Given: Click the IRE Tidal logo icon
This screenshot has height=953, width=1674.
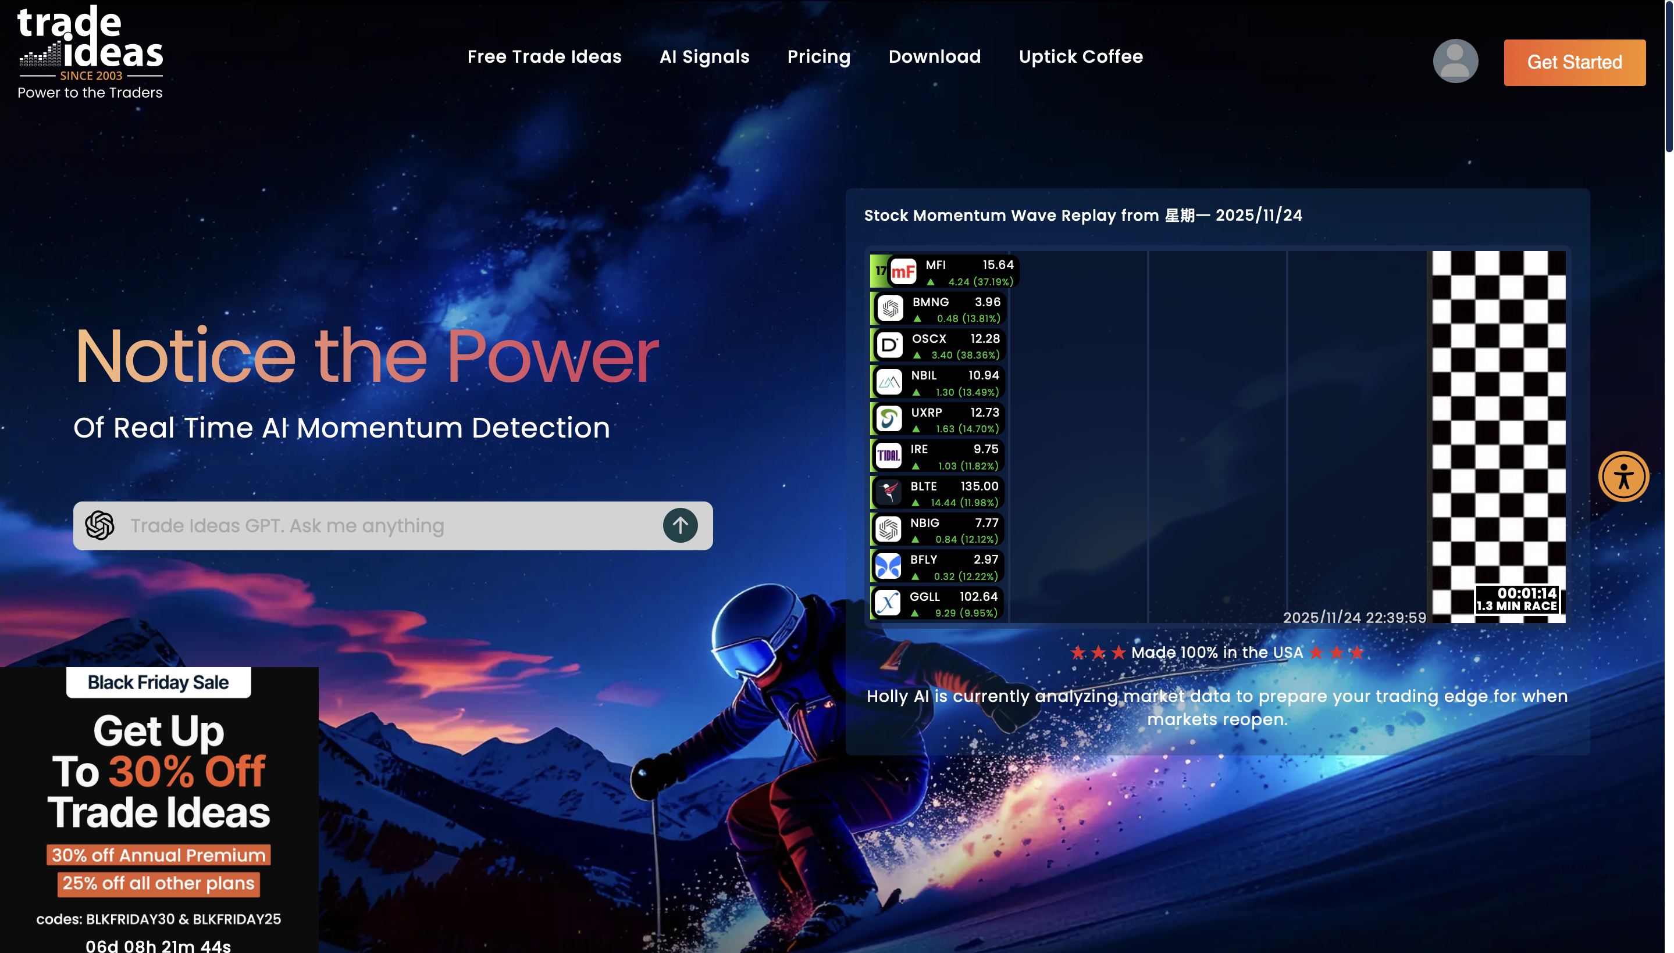Looking at the screenshot, I should point(888,456).
